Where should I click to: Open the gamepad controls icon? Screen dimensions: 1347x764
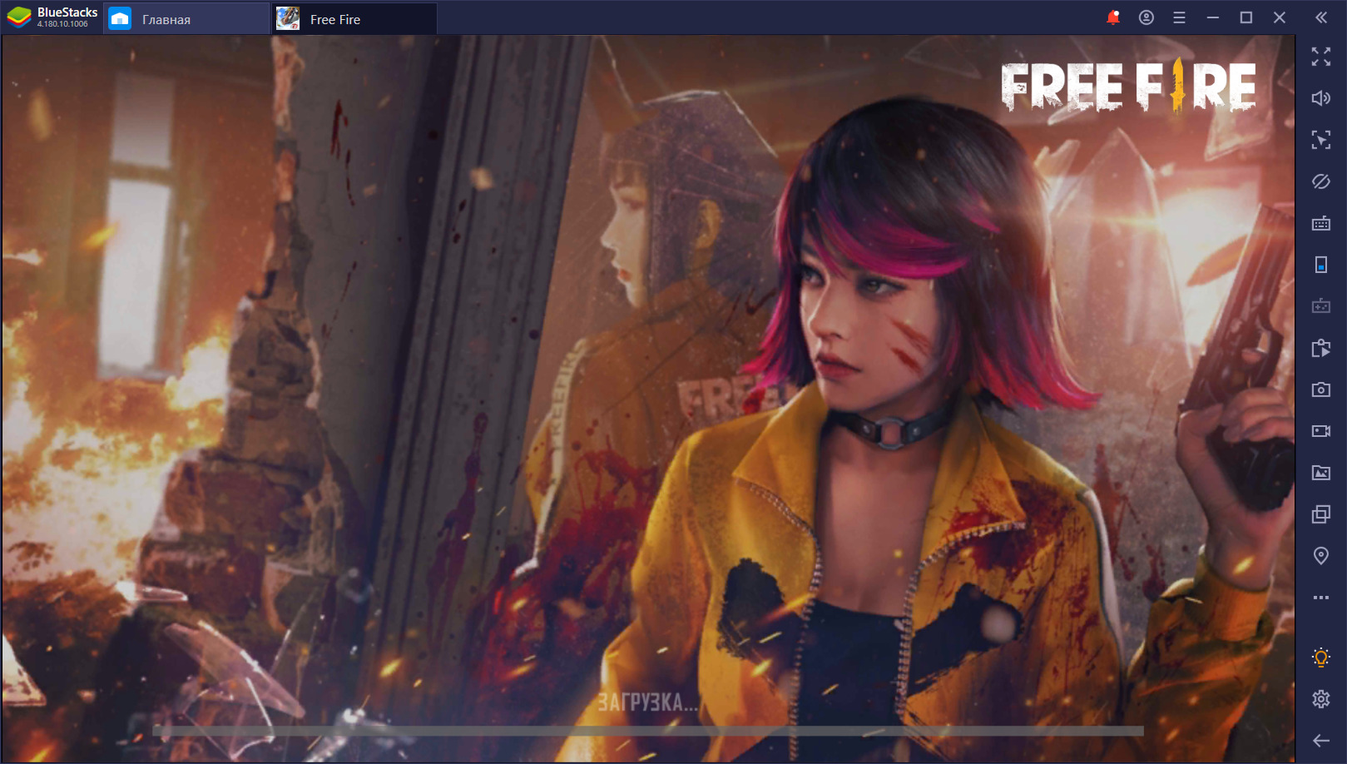click(1321, 306)
